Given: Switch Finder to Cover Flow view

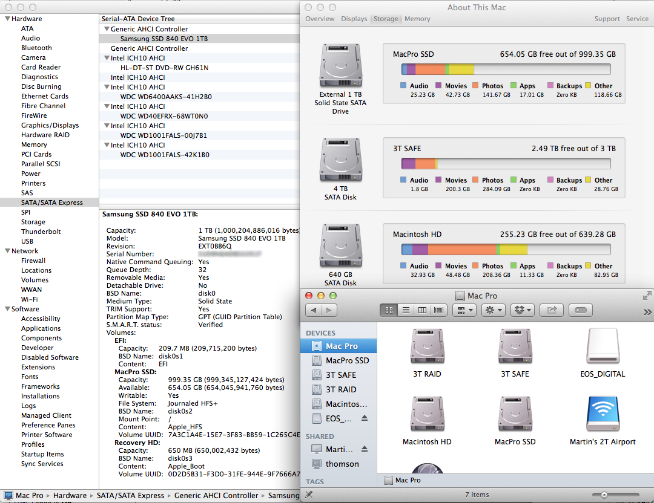Looking at the screenshot, I should (439, 310).
